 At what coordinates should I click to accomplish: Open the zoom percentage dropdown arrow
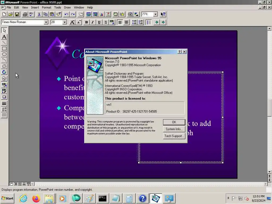(x=156, y=14)
